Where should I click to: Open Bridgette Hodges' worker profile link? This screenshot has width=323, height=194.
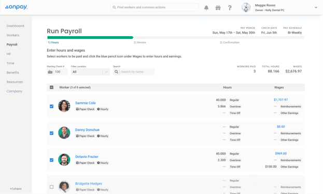tap(89, 184)
